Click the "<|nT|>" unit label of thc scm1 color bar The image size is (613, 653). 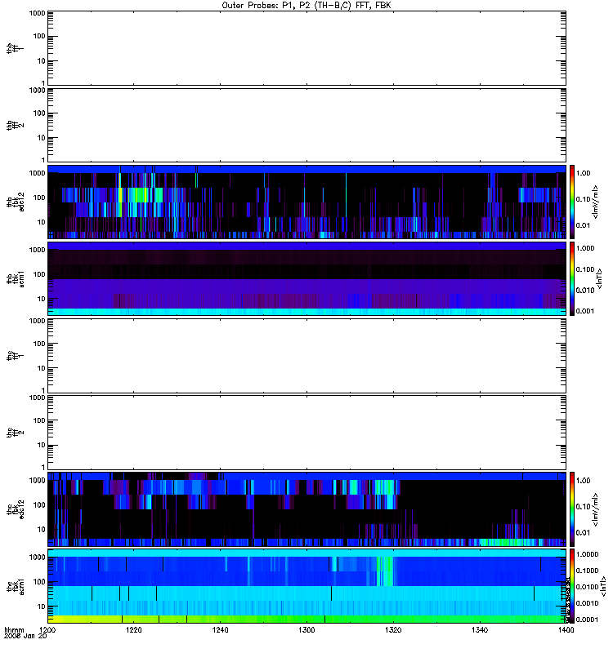603,587
